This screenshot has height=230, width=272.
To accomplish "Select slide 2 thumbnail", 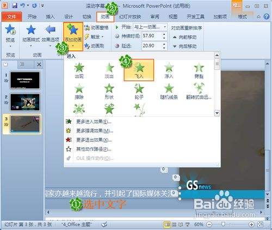I will (25, 102).
